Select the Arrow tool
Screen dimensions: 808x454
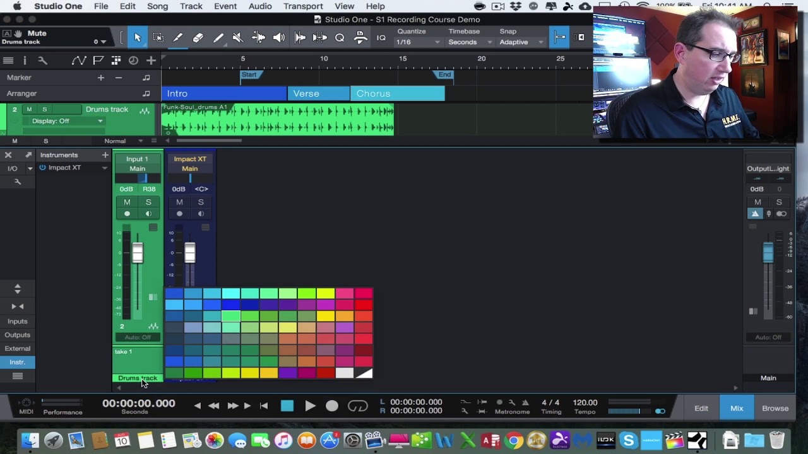(137, 38)
